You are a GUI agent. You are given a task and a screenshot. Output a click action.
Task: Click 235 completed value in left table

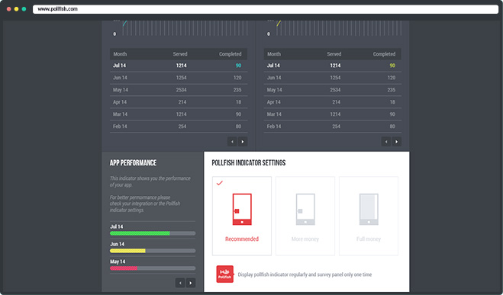click(x=237, y=90)
